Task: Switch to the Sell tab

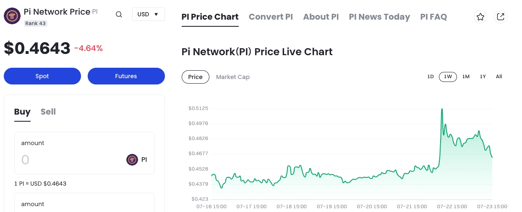Action: 48,112
